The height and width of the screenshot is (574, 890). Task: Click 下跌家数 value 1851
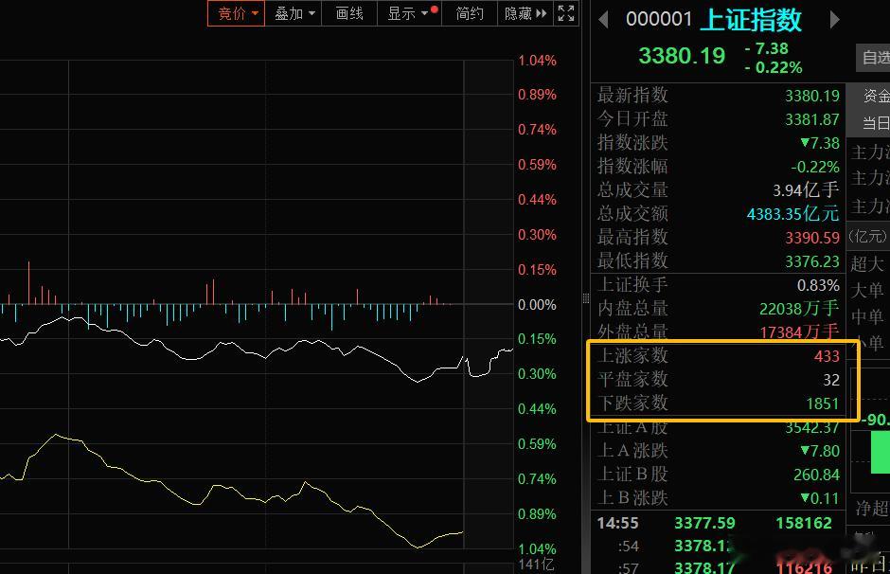(x=823, y=404)
